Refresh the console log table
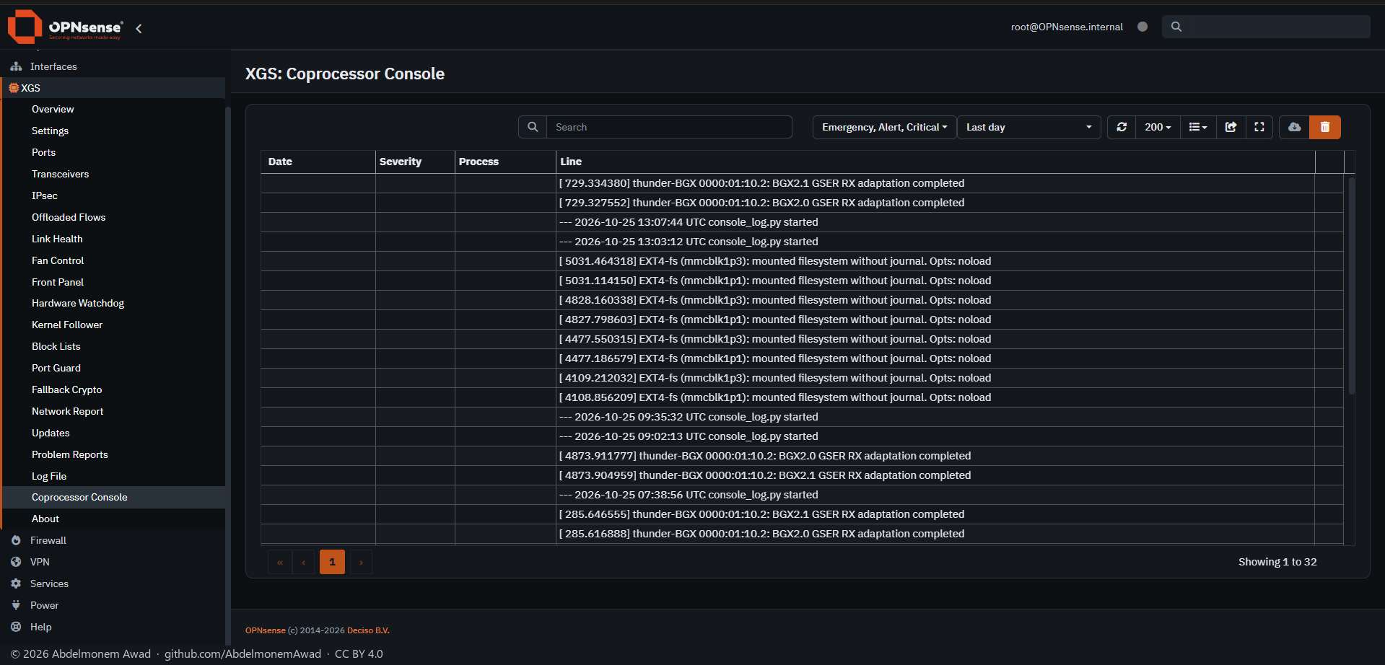The image size is (1385, 665). [x=1122, y=127]
